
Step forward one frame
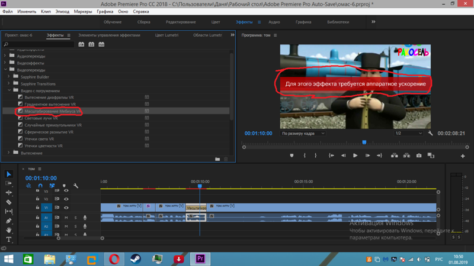pos(367,155)
